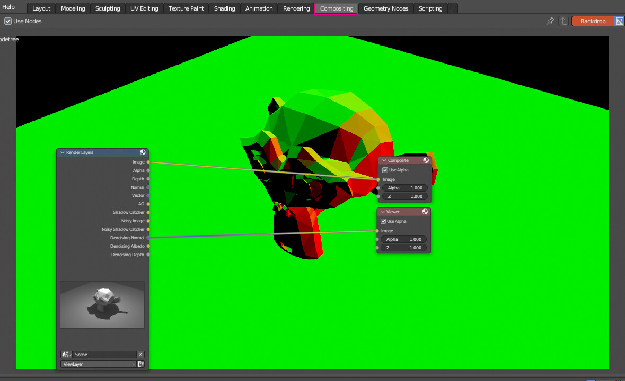This screenshot has height=381, width=625.
Task: Click the Denoising Albedo output socket
Action: (148, 246)
